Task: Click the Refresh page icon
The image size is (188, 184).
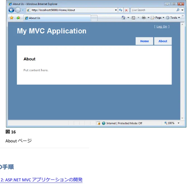Action: 121,10
